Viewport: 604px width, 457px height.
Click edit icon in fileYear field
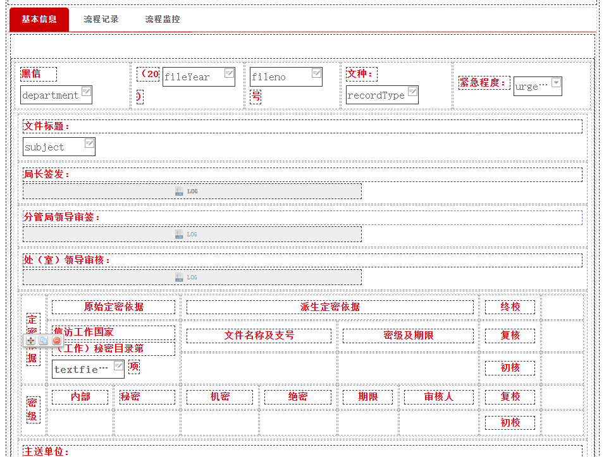[229, 73]
